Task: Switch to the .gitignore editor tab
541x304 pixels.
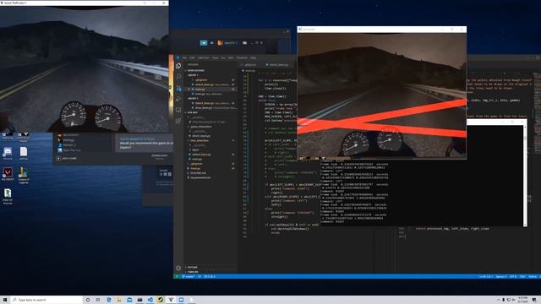Action: pos(250,65)
